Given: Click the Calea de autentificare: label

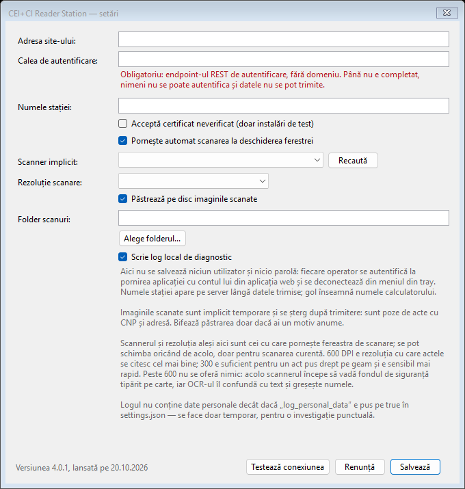Looking at the screenshot, I should pyautogui.click(x=57, y=61).
